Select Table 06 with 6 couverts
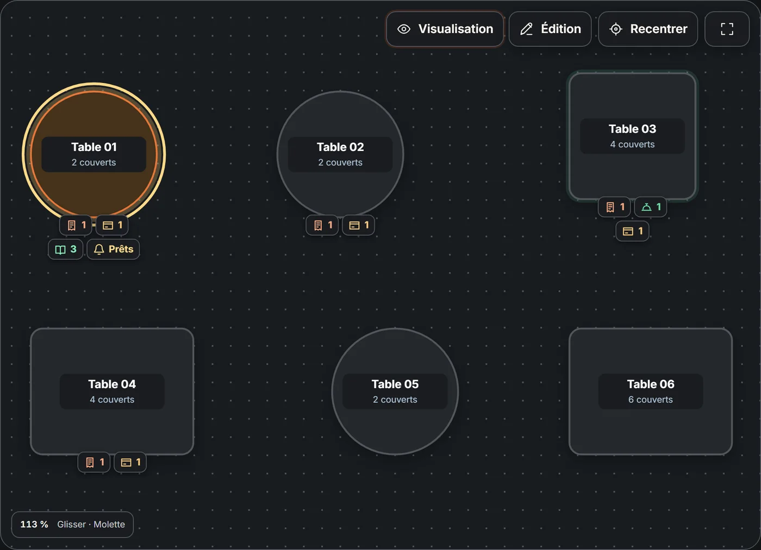This screenshot has height=550, width=761. click(x=651, y=391)
